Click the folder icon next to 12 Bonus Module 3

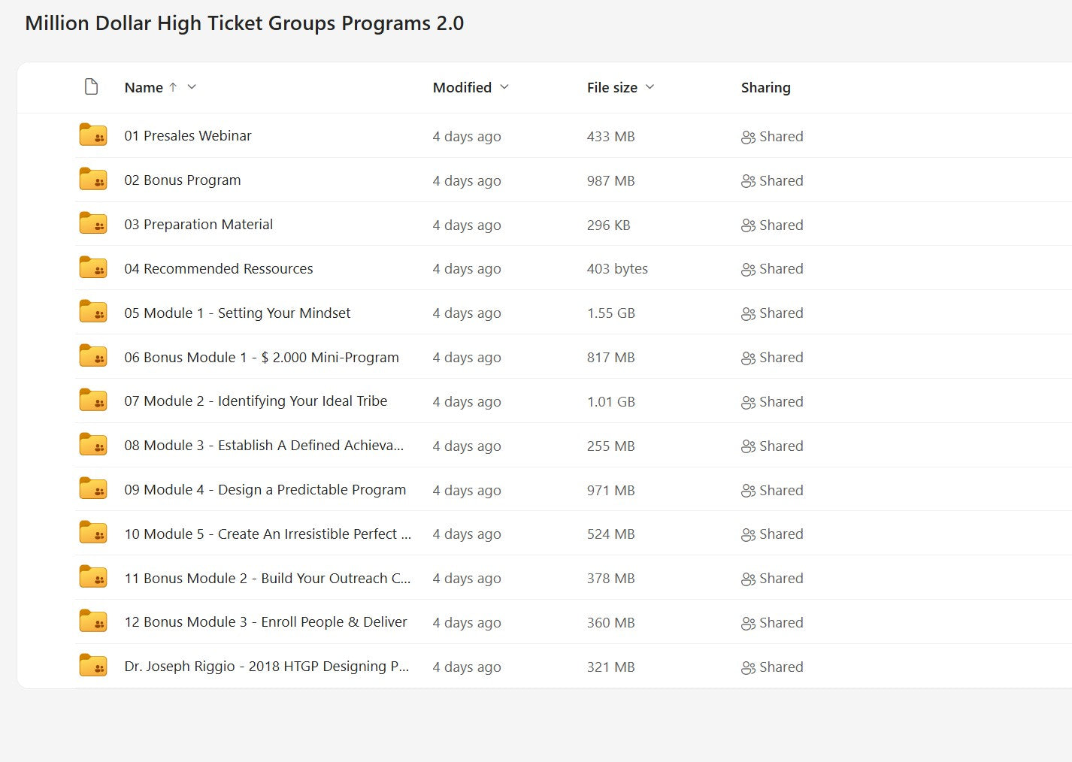(x=92, y=621)
